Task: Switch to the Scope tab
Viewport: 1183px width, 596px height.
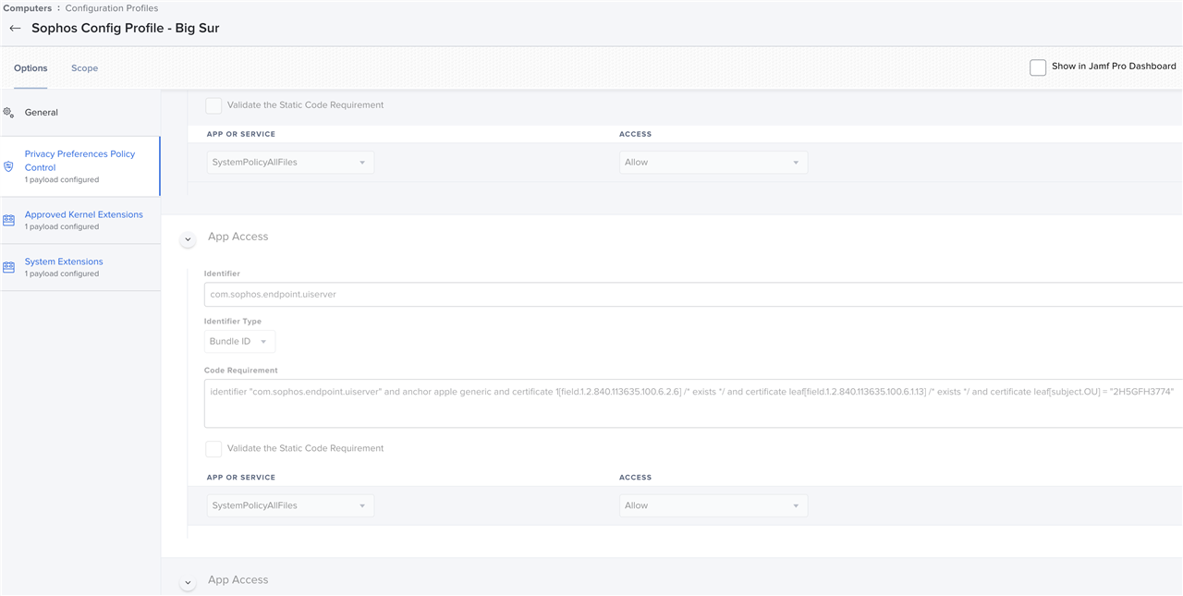Action: [x=84, y=68]
